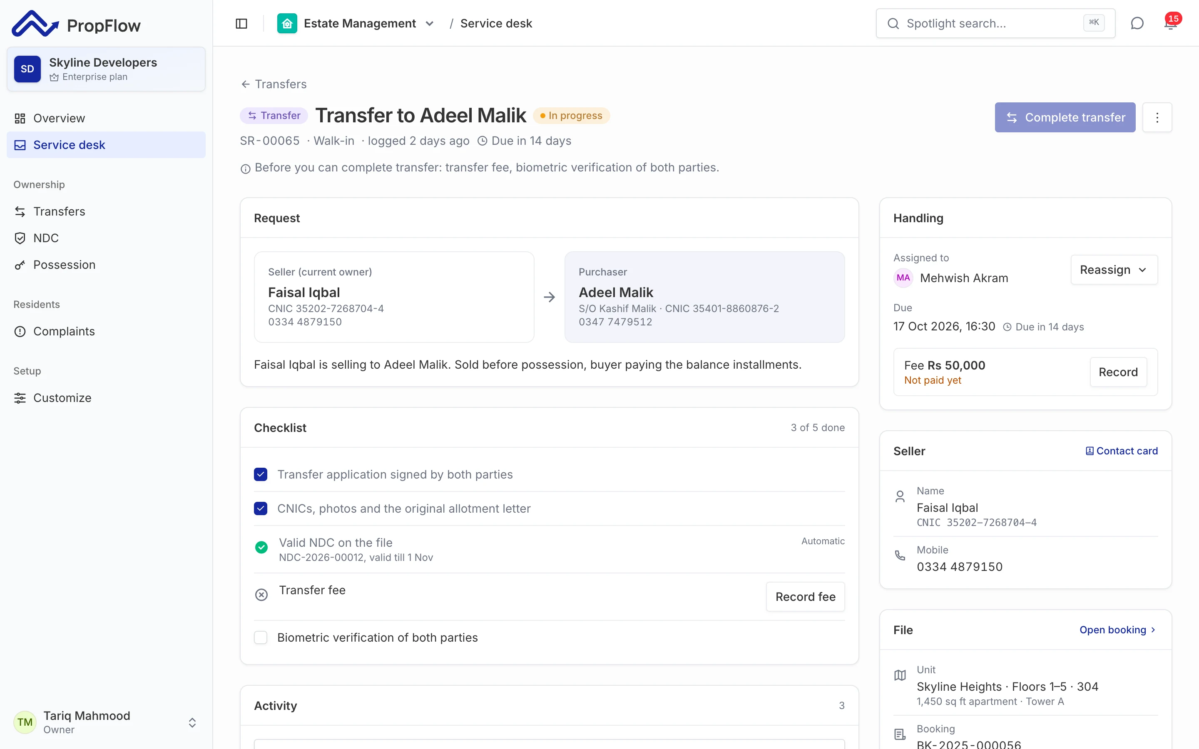
Task: Click the Purchaser Adeel Malik card
Action: pos(704,297)
